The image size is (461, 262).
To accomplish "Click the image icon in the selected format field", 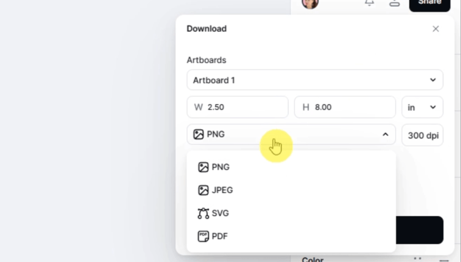I will [x=199, y=134].
